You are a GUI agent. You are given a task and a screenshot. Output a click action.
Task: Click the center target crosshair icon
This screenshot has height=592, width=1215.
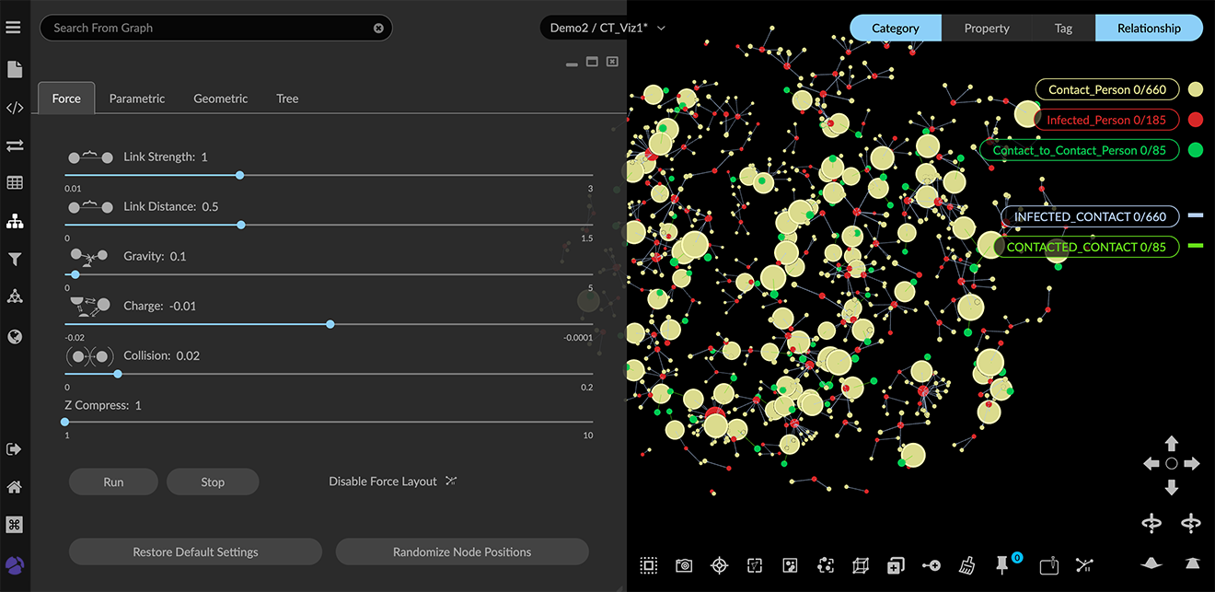pyautogui.click(x=719, y=565)
